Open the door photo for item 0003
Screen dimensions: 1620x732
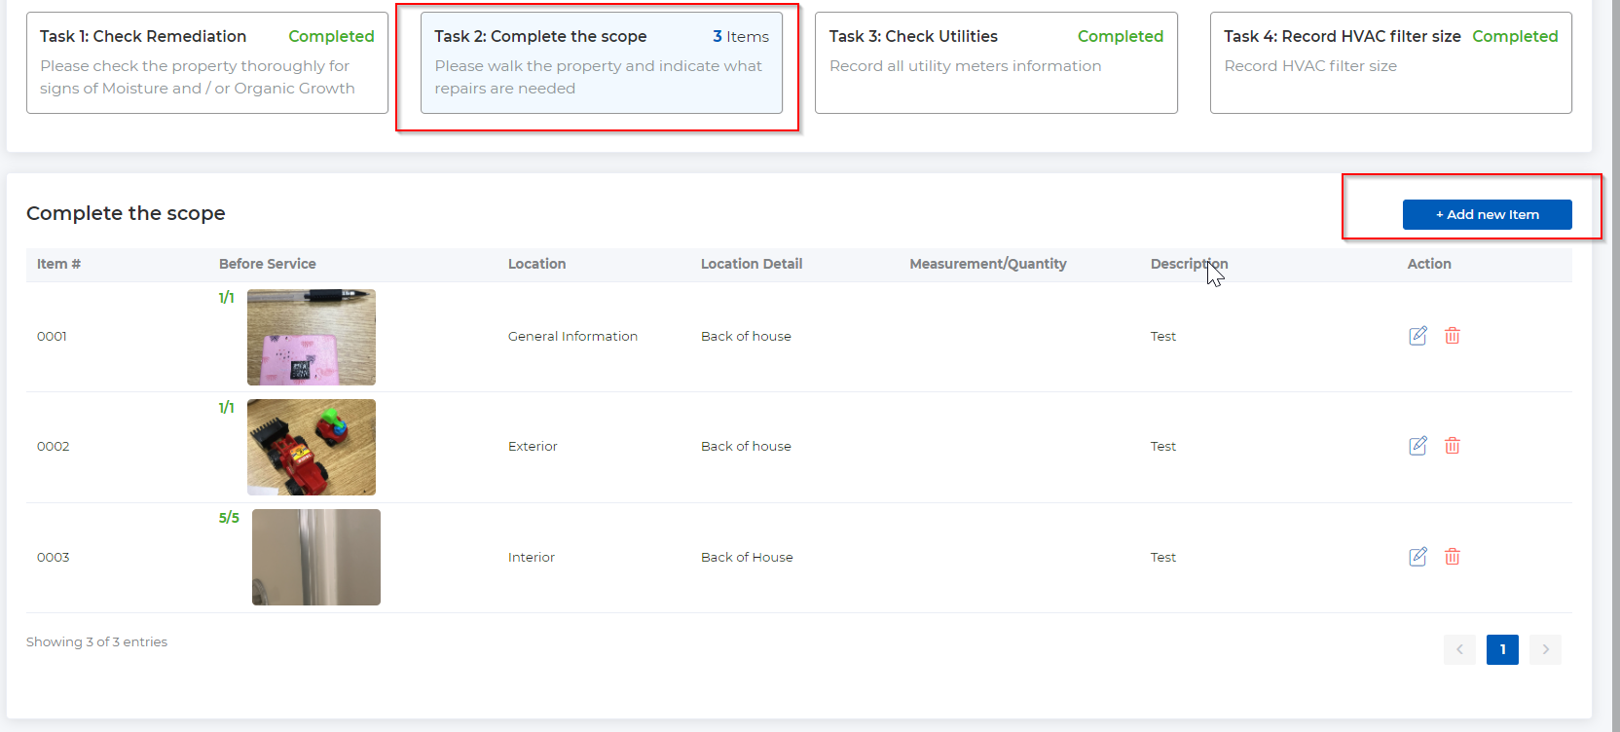coord(316,557)
